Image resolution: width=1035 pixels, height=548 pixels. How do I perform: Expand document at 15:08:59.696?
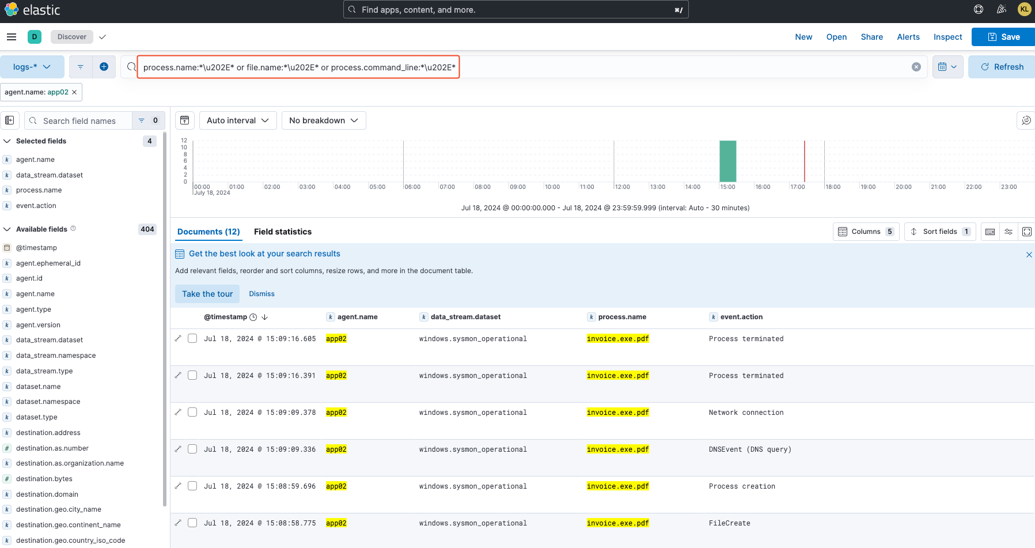point(178,486)
